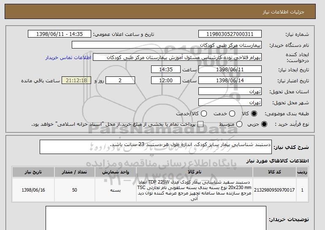Click the unit cell بسته
Screen dimensions: 325x230
tap(116, 190)
